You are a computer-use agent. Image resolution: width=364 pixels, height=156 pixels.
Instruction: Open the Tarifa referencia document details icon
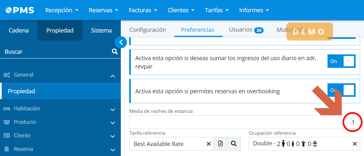pos(220,144)
